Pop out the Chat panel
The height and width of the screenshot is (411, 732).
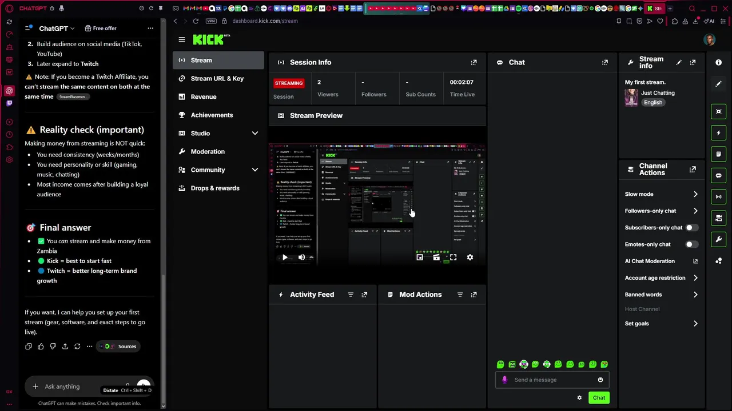tap(605, 62)
